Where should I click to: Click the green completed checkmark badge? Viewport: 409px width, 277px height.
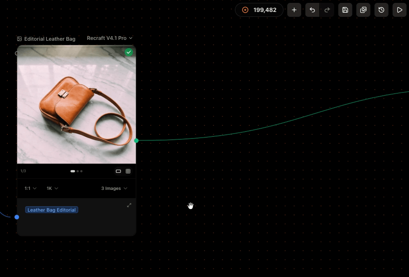click(x=129, y=52)
